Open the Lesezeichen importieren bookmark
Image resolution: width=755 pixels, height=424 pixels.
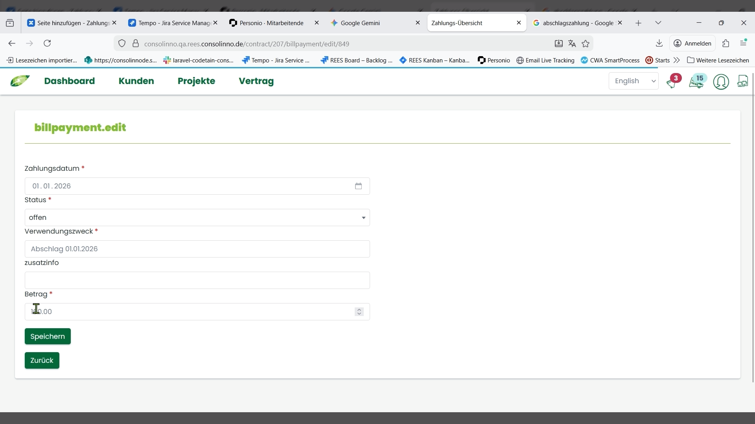42,60
